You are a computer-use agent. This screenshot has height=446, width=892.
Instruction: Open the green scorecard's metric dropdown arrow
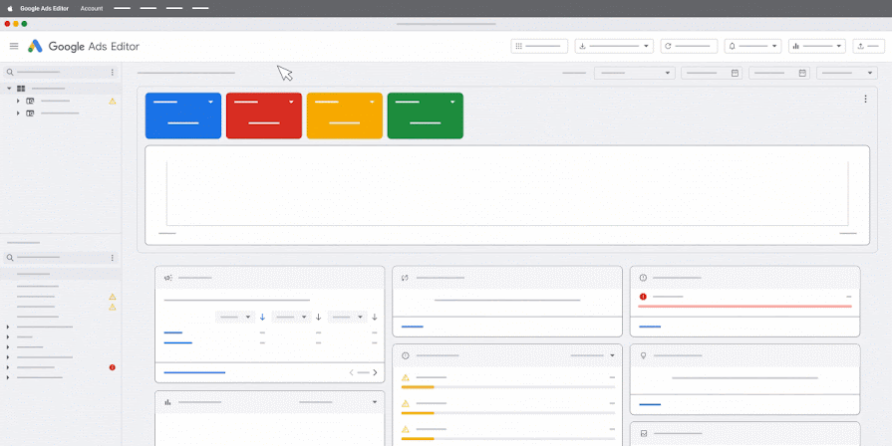click(452, 102)
